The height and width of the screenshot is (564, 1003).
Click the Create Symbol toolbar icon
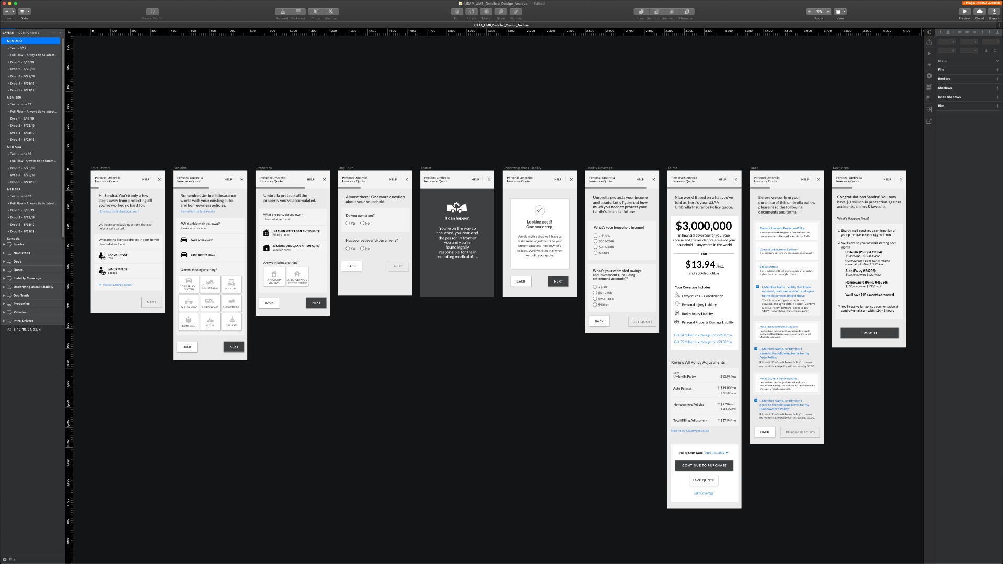(152, 11)
